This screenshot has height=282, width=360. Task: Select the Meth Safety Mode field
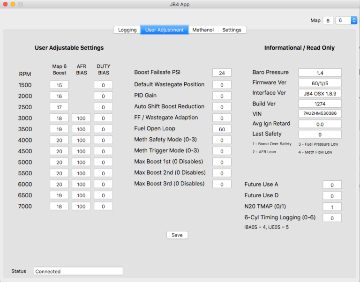pos(222,140)
